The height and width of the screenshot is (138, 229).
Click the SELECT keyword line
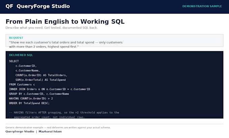pos(14,61)
